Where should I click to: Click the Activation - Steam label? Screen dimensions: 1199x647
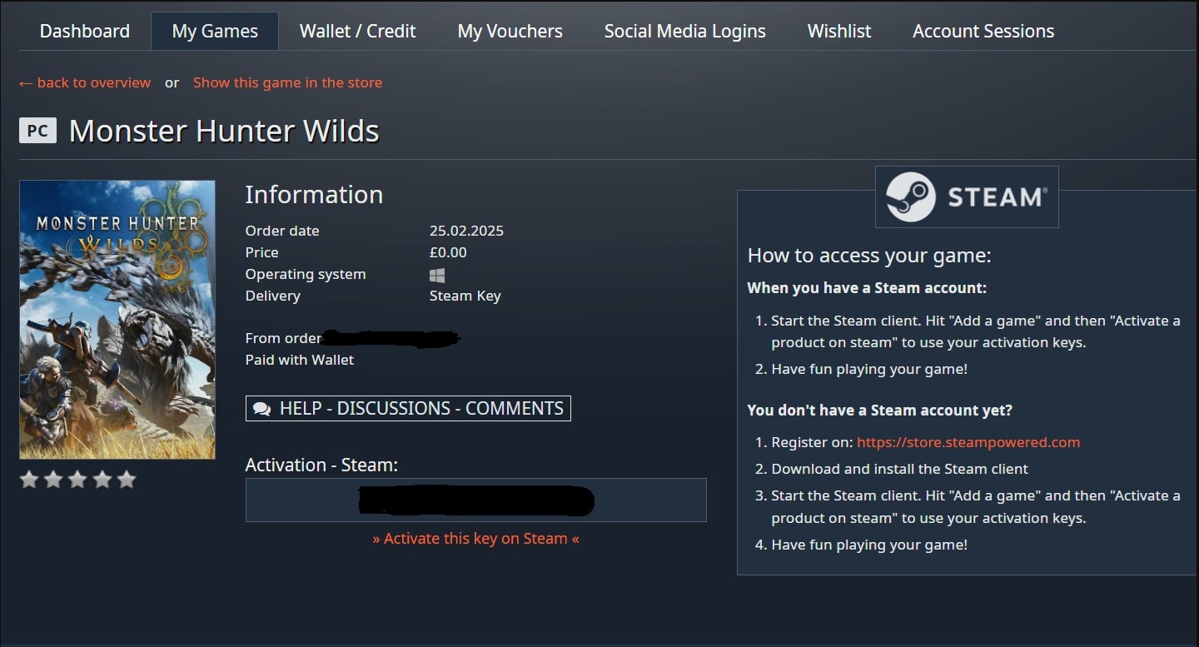click(x=321, y=465)
